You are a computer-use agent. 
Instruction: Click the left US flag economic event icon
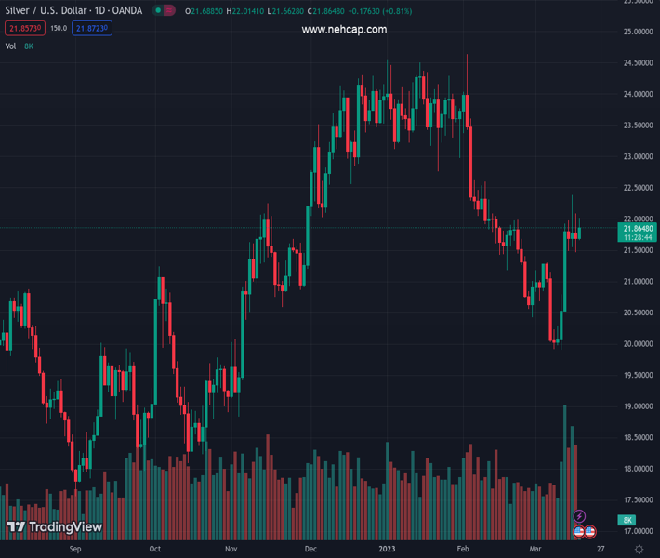(578, 531)
